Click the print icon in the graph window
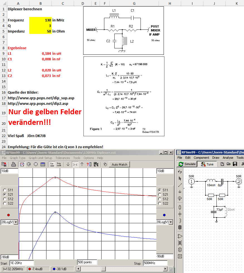244x273 pixels. click(x=14, y=164)
